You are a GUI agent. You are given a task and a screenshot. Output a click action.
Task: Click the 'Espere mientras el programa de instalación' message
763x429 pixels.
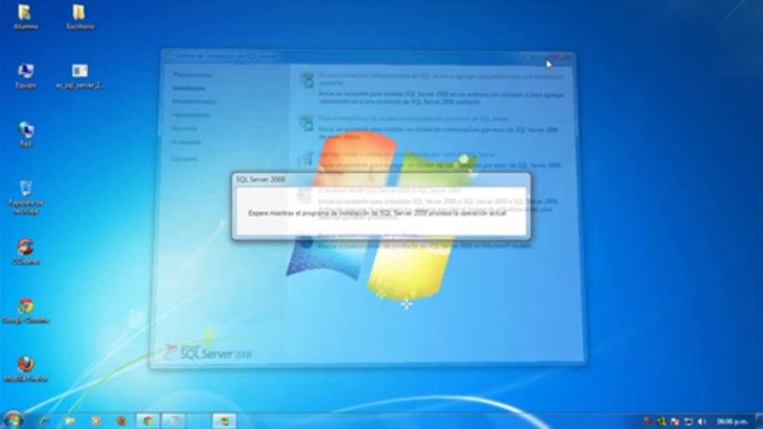pos(377,213)
